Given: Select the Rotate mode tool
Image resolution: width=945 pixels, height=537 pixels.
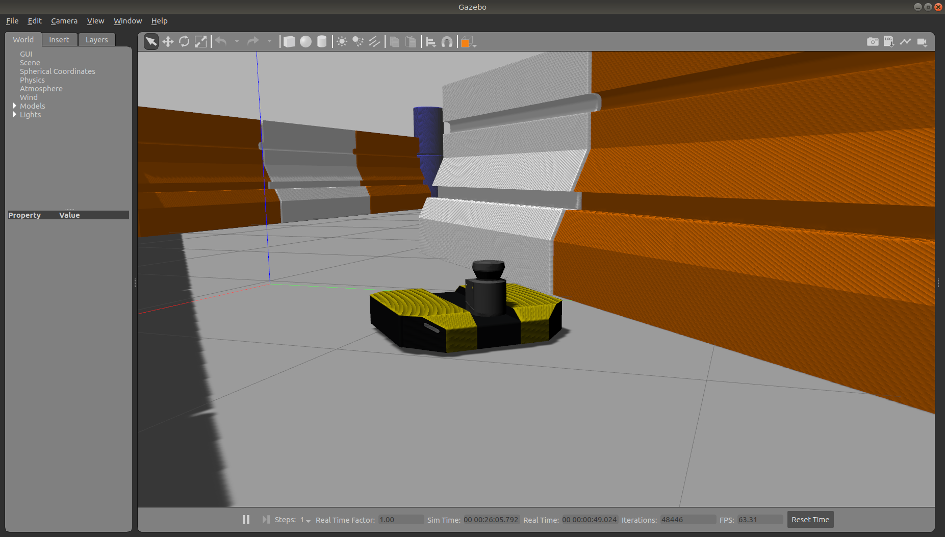Looking at the screenshot, I should 184,42.
